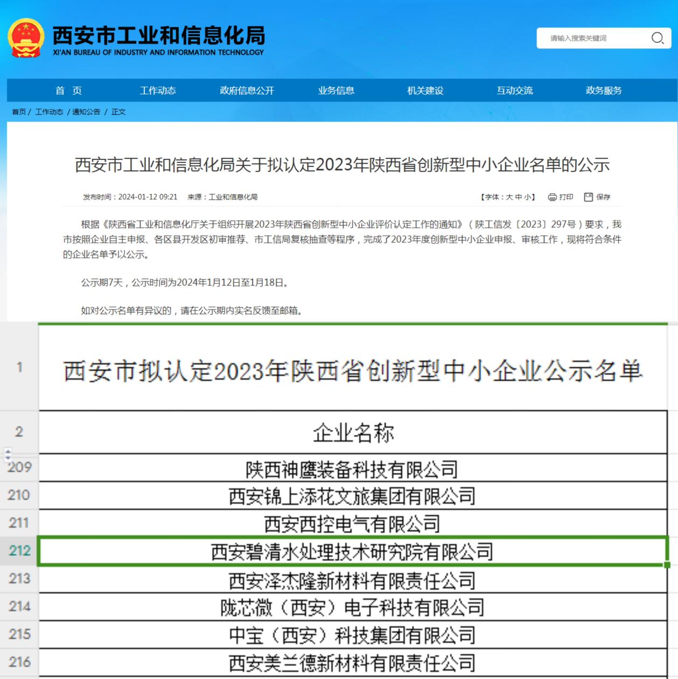Open the 首页 navigation menu
This screenshot has width=678, height=679.
click(68, 90)
